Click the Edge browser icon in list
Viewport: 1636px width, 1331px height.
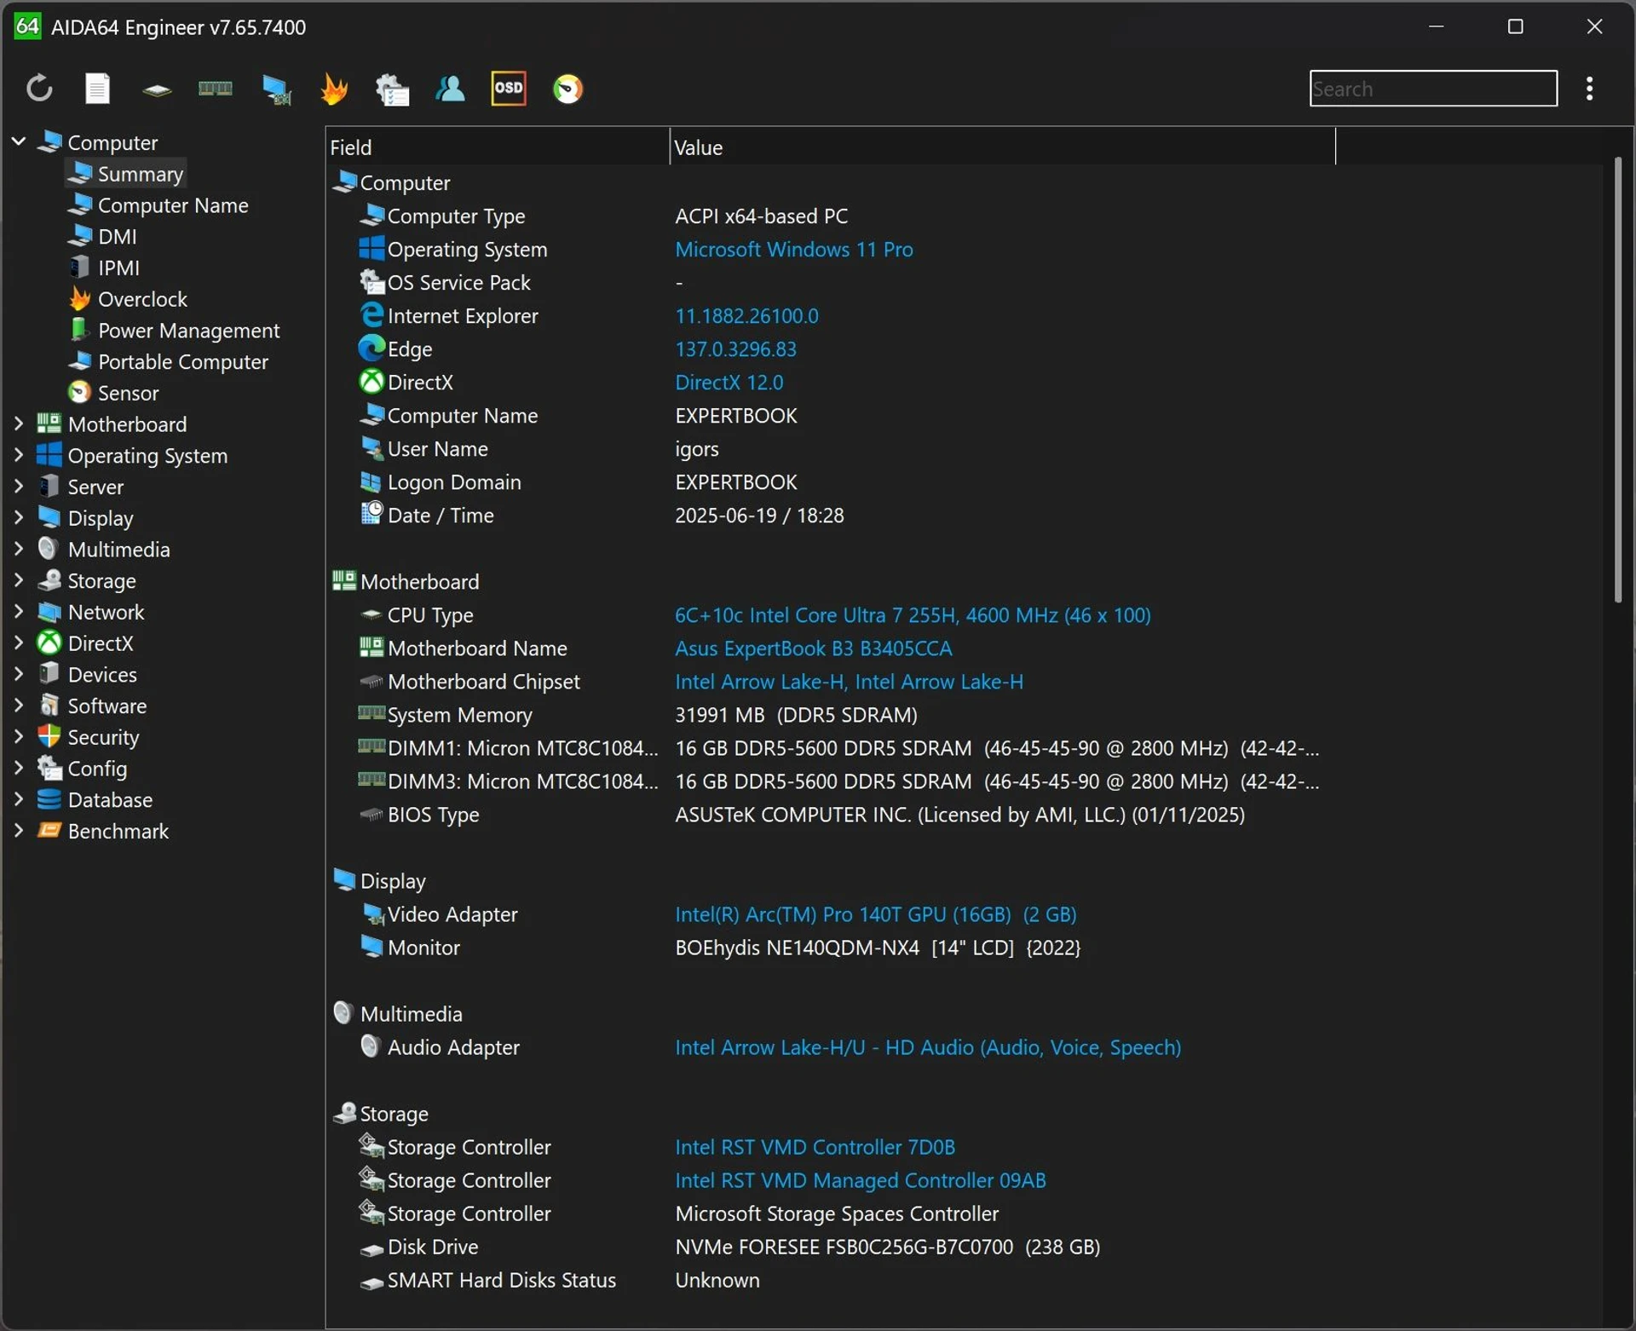click(x=372, y=348)
